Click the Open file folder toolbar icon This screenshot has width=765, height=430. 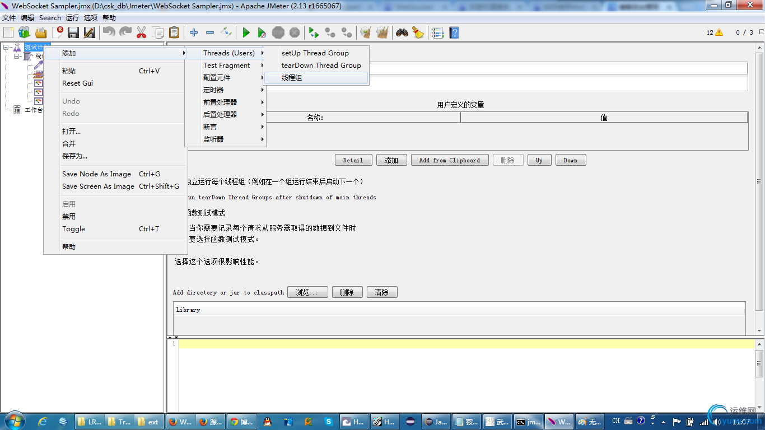tap(41, 32)
